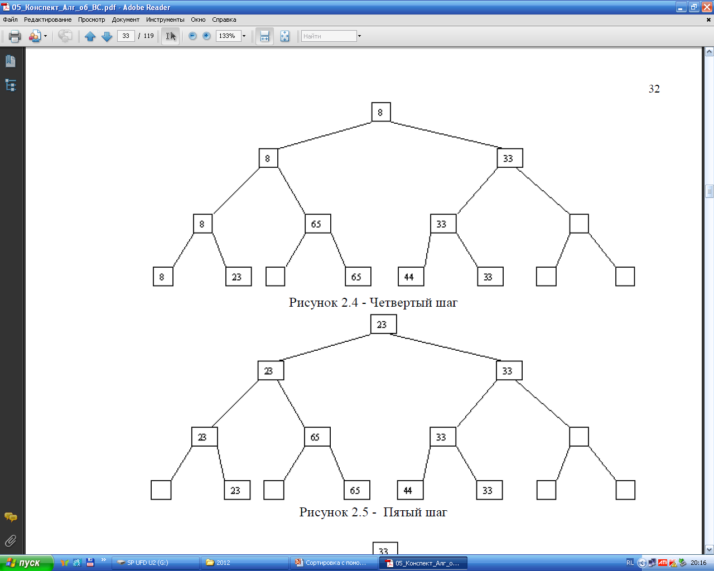Click the floppy disk quick launch icon

[x=90, y=563]
